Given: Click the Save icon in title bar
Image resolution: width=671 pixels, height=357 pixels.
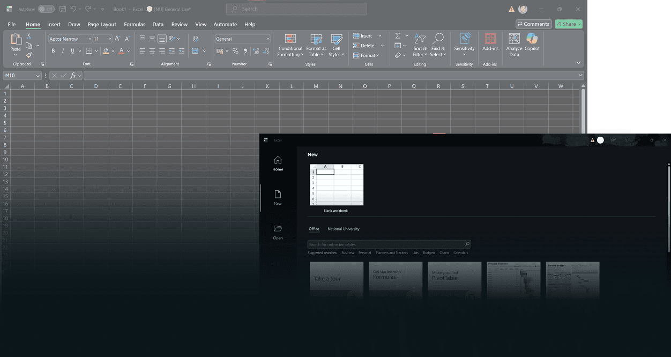Looking at the screenshot, I should pos(63,9).
